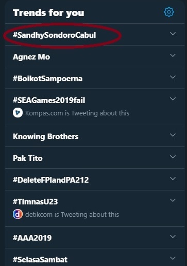The height and width of the screenshot is (266, 187).
Task: Expand the chevron next to #BoikotSampoerna
Action: pos(173,77)
